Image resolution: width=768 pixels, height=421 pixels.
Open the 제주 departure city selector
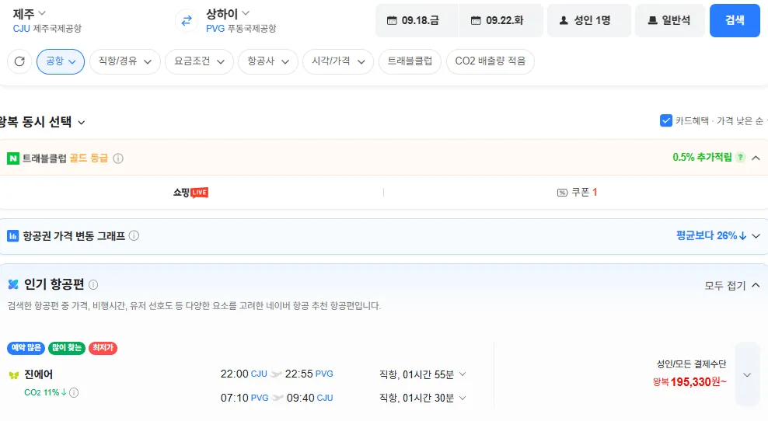pos(30,14)
